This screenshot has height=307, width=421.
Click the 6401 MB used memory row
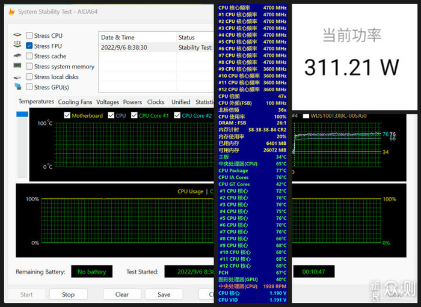[252, 144]
